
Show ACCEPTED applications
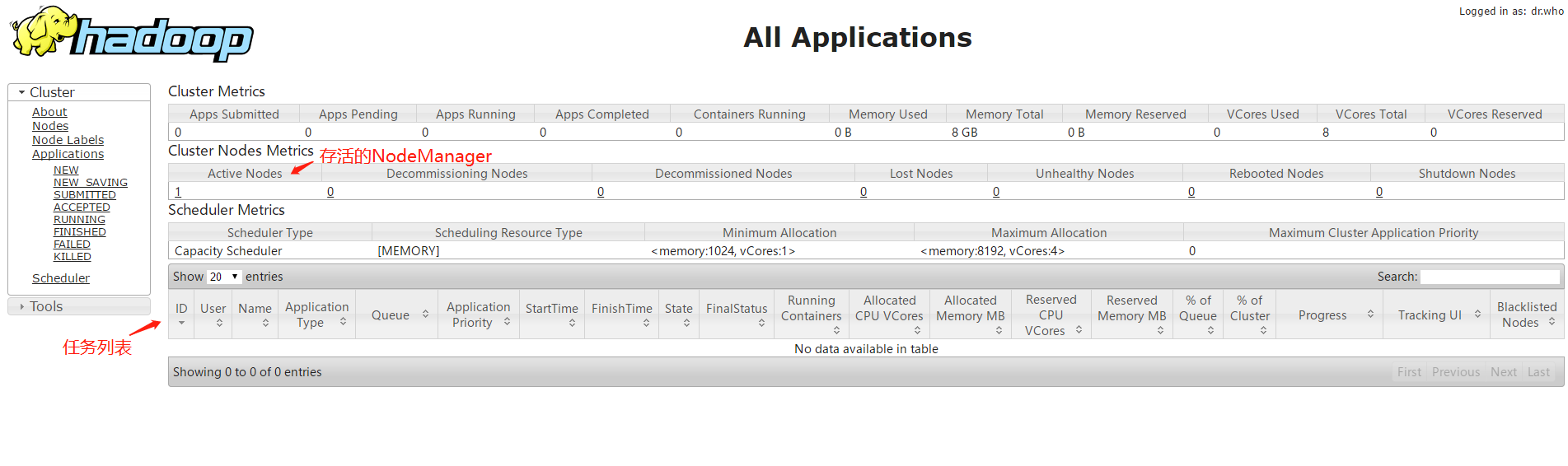[82, 207]
